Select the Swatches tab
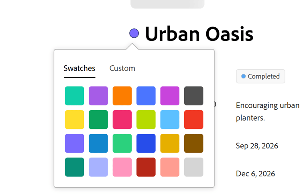This screenshot has height=195, width=301. tap(79, 68)
